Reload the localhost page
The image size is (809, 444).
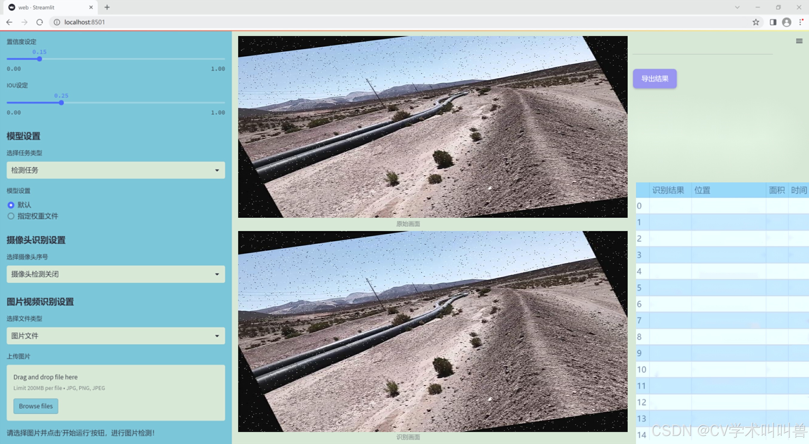40,22
